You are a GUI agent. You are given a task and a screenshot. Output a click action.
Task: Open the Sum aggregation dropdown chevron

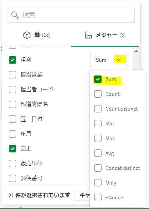click(x=118, y=60)
